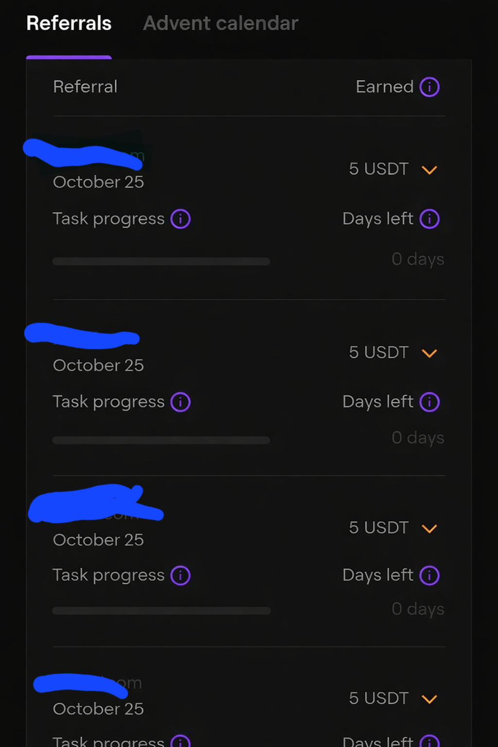Click the Earned column header label

[x=384, y=87]
